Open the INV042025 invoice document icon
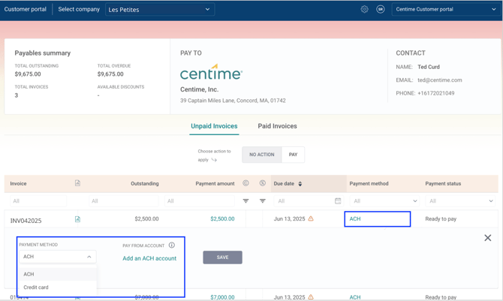503x301 pixels. tap(77, 219)
